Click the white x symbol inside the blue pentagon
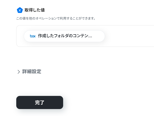 point(20,10)
